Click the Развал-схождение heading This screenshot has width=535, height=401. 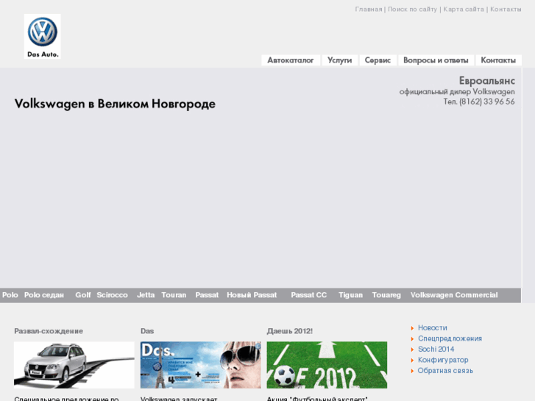point(49,331)
